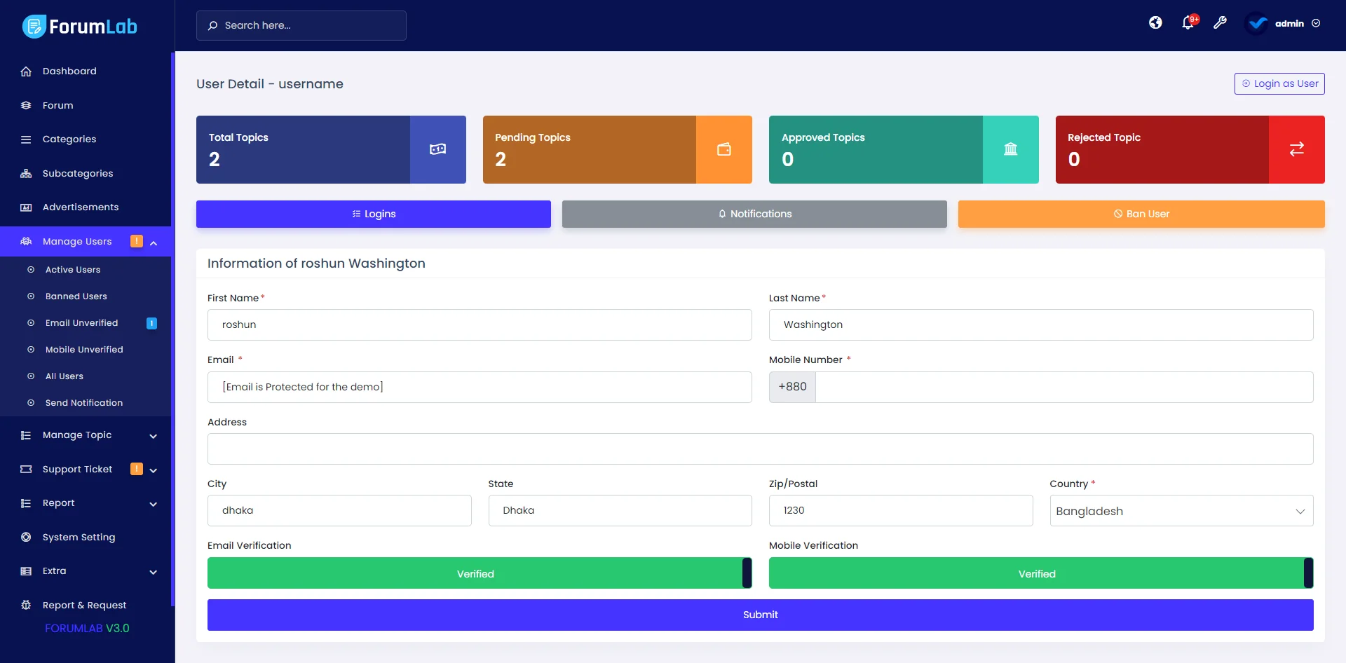The height and width of the screenshot is (663, 1346).
Task: Click the Manage Users people icon
Action: (26, 241)
